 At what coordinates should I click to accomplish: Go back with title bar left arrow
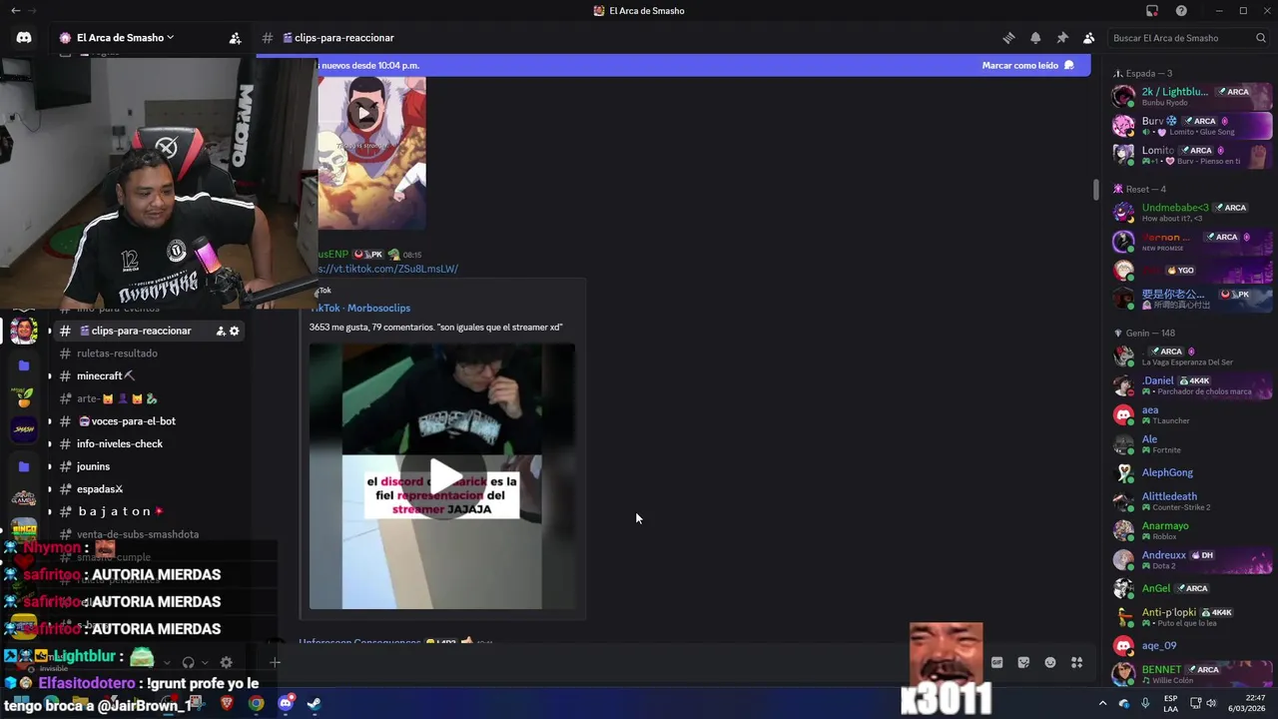(15, 11)
